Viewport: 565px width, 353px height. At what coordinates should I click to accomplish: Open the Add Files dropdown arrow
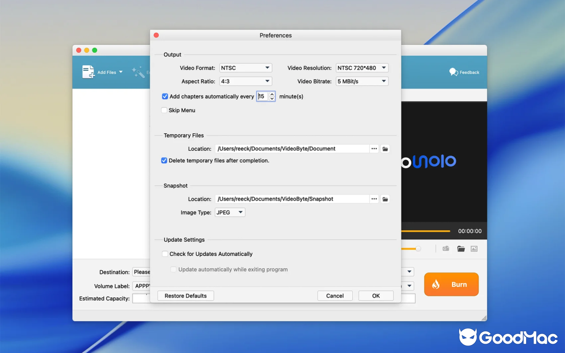[x=121, y=72]
